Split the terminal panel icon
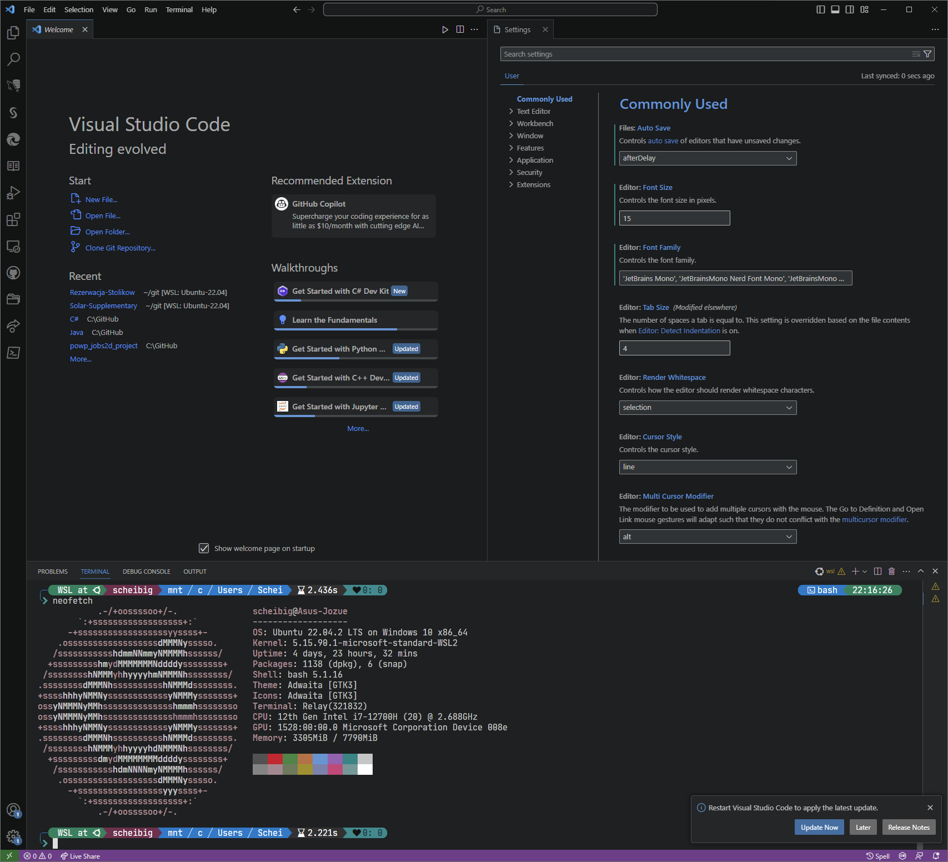 pyautogui.click(x=877, y=571)
